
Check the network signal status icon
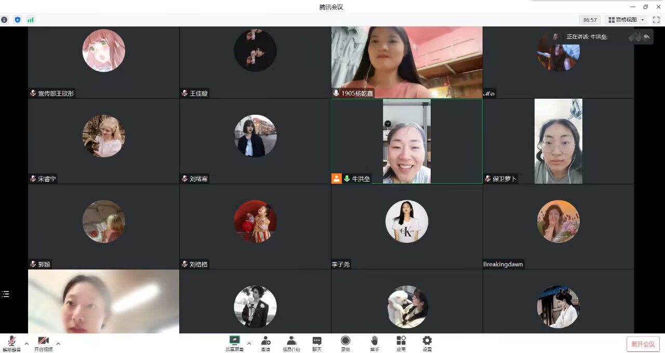pyautogui.click(x=31, y=20)
